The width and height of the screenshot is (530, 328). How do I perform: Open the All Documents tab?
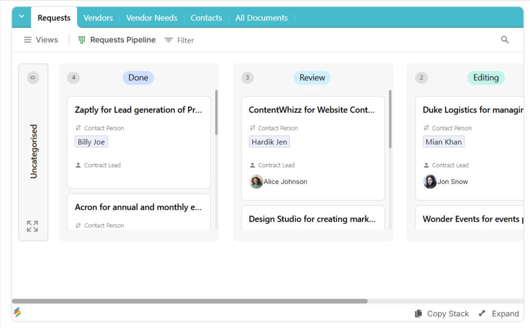point(262,18)
